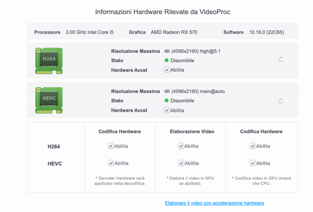
Task: Select the 'AMD Radeon RX 570' text
Action: coord(174,32)
